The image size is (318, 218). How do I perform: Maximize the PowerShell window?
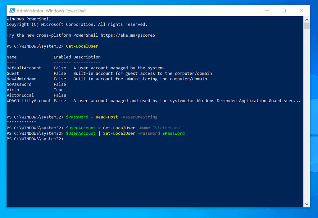coord(284,11)
